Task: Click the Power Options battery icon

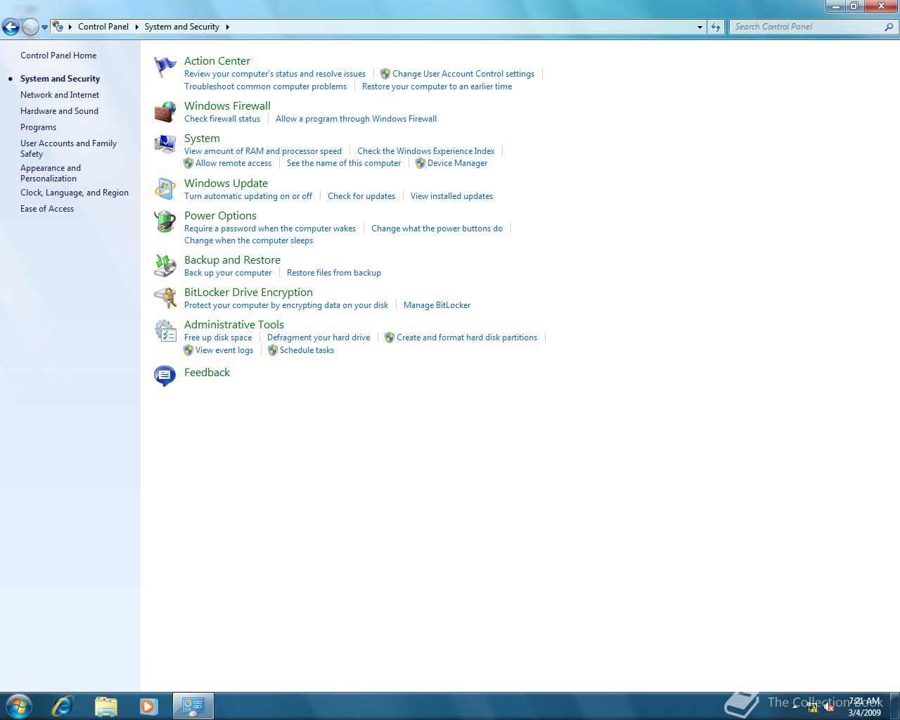Action: (x=165, y=221)
